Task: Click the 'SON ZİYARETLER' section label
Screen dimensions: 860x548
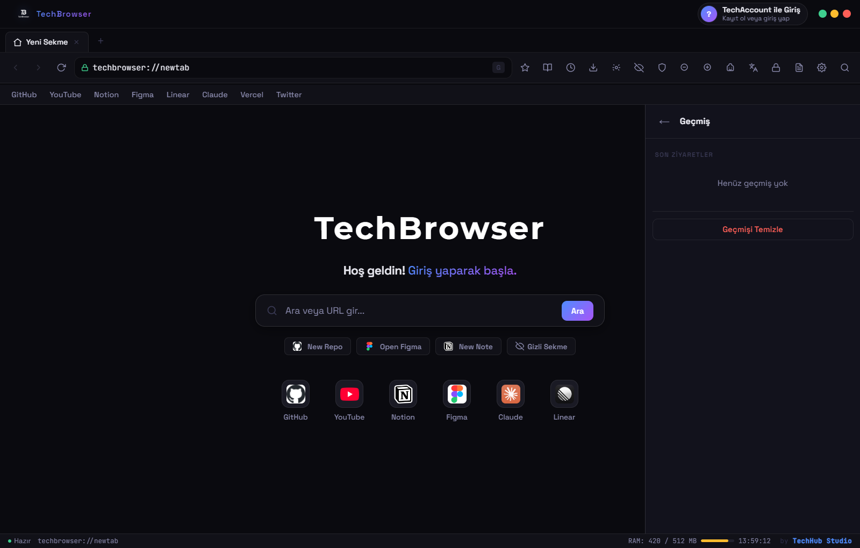Action: (684, 155)
